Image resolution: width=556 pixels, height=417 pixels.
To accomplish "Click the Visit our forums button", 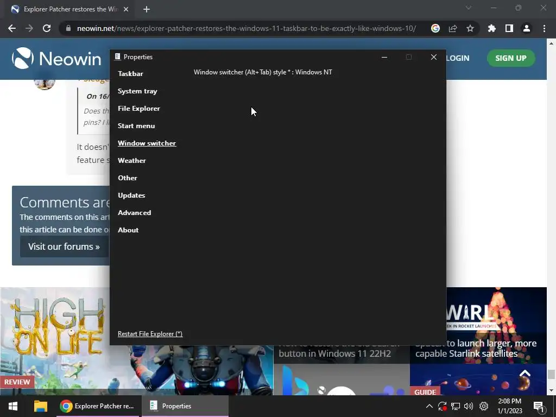I will point(64,247).
